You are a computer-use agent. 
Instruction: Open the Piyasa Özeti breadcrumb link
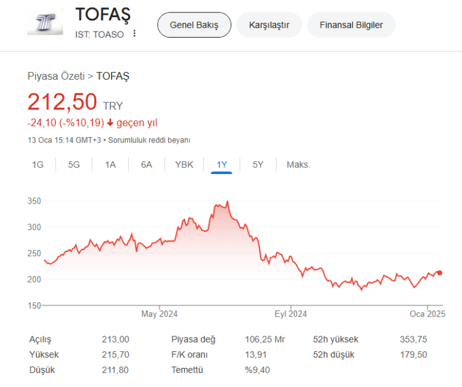point(56,76)
